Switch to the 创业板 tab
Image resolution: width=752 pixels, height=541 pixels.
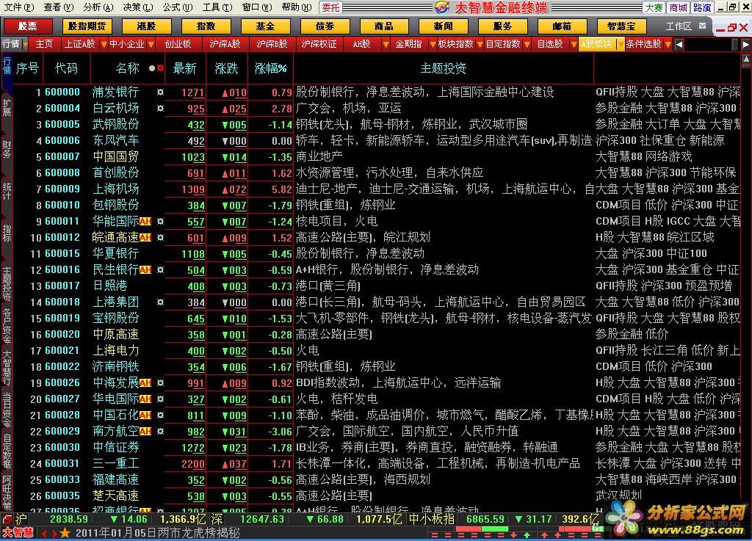point(178,44)
